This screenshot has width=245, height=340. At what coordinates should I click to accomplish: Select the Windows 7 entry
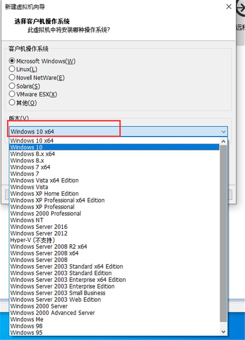[115, 174]
